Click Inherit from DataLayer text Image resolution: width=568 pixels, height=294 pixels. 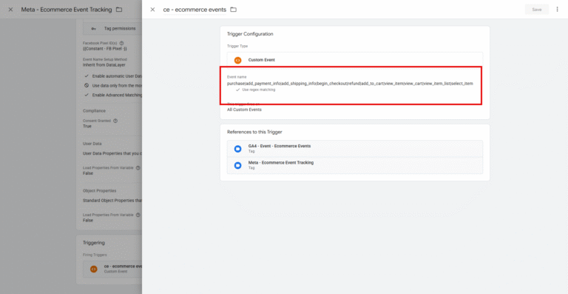pyautogui.click(x=104, y=65)
